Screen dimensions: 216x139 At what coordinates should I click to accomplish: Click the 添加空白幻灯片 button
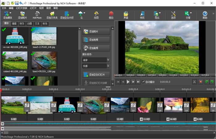coord(96,75)
